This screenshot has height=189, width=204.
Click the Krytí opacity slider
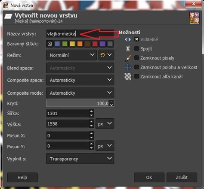(77, 103)
